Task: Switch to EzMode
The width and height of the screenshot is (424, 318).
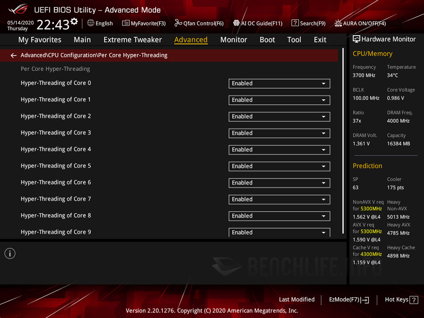Action: [348, 300]
